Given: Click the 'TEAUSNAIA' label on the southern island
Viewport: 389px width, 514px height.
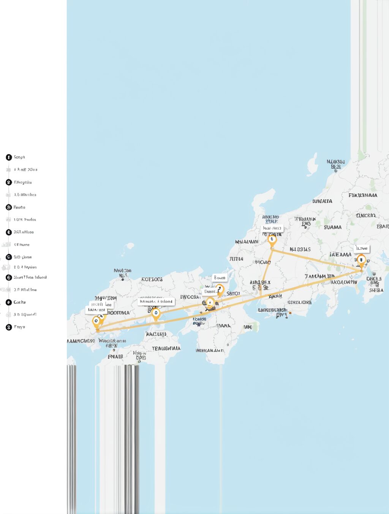Looking at the screenshot, I should click(166, 348).
